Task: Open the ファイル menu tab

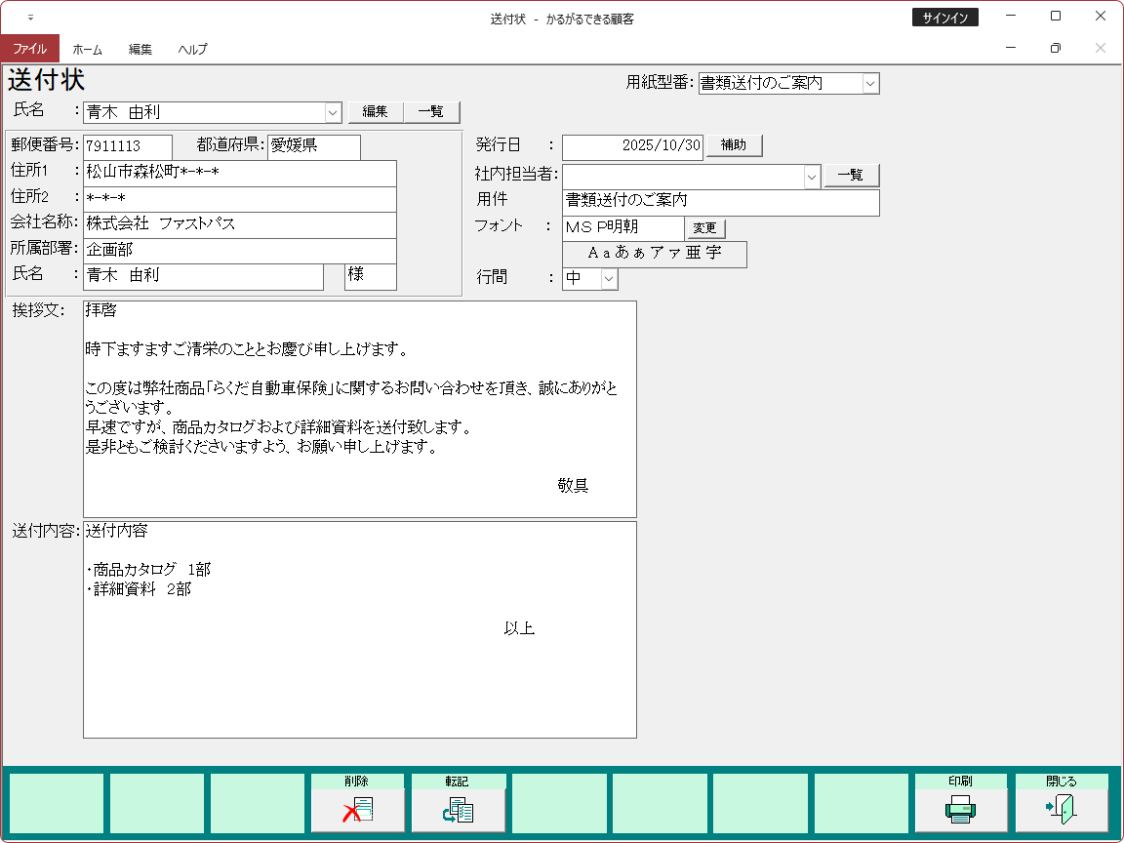Action: (29, 49)
